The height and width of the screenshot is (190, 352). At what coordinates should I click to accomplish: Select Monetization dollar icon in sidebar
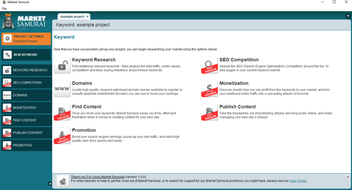point(7,108)
